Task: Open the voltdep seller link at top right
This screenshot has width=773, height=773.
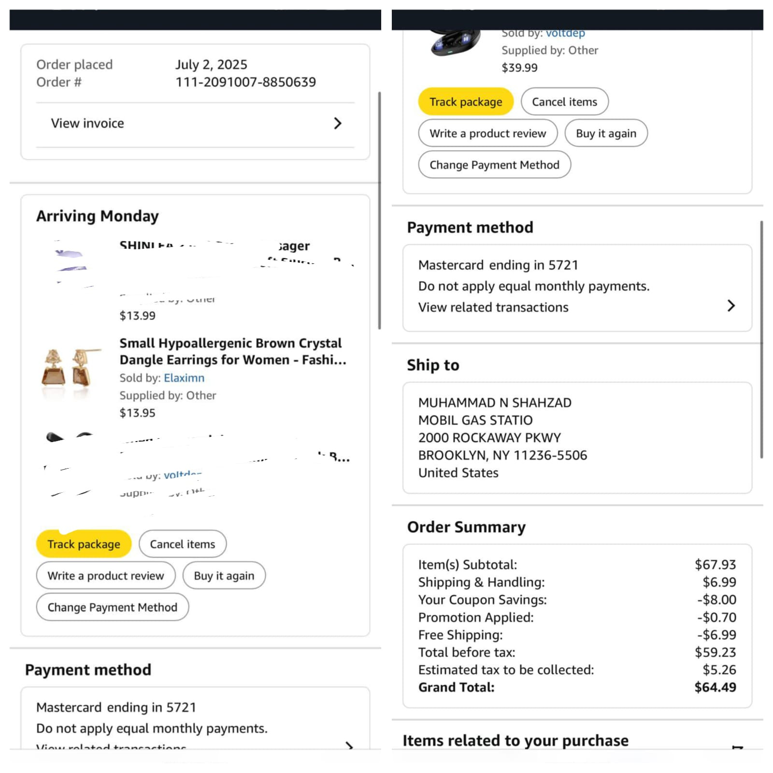Action: coord(565,33)
